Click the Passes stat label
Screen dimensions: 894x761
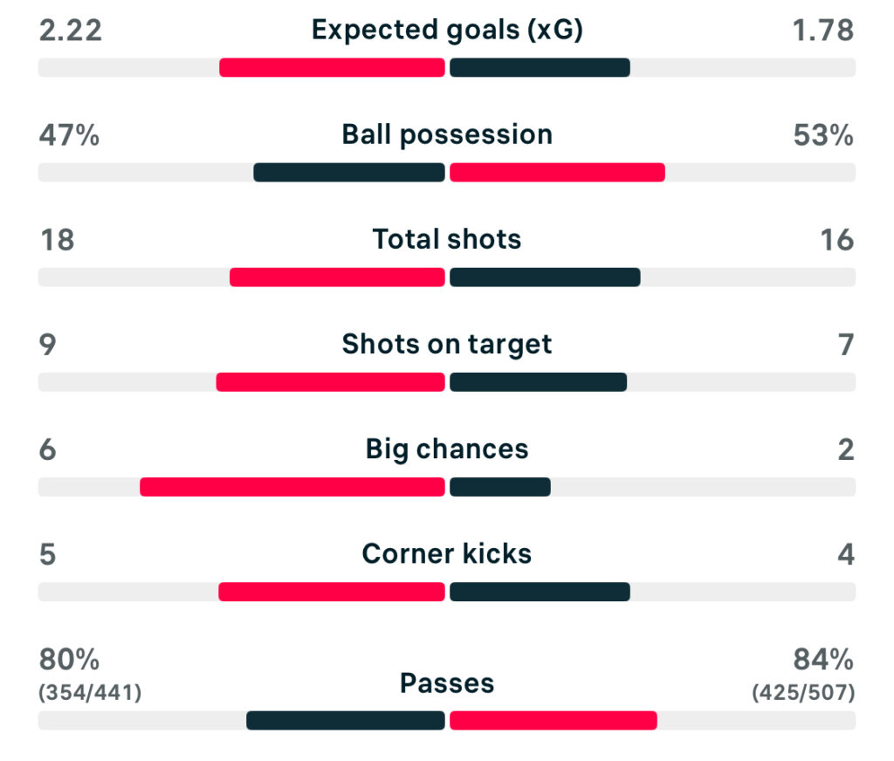click(447, 683)
